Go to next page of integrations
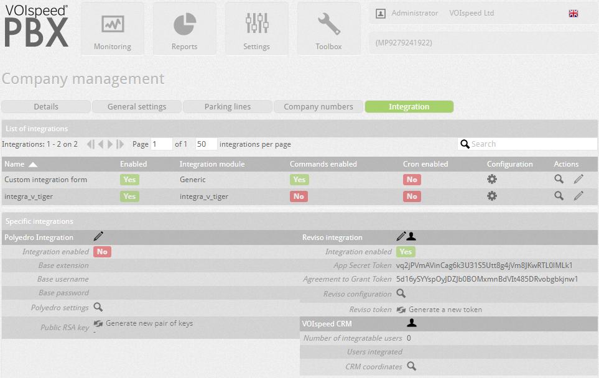Viewport: 599px width, 378px height. pos(110,144)
